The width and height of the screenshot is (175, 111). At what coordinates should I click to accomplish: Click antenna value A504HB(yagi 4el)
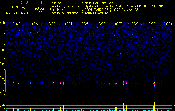click(98, 13)
